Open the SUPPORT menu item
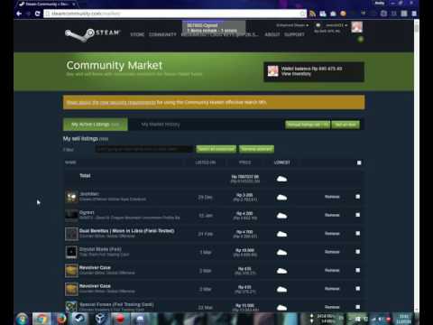The width and height of the screenshot is (433, 325). point(294,34)
